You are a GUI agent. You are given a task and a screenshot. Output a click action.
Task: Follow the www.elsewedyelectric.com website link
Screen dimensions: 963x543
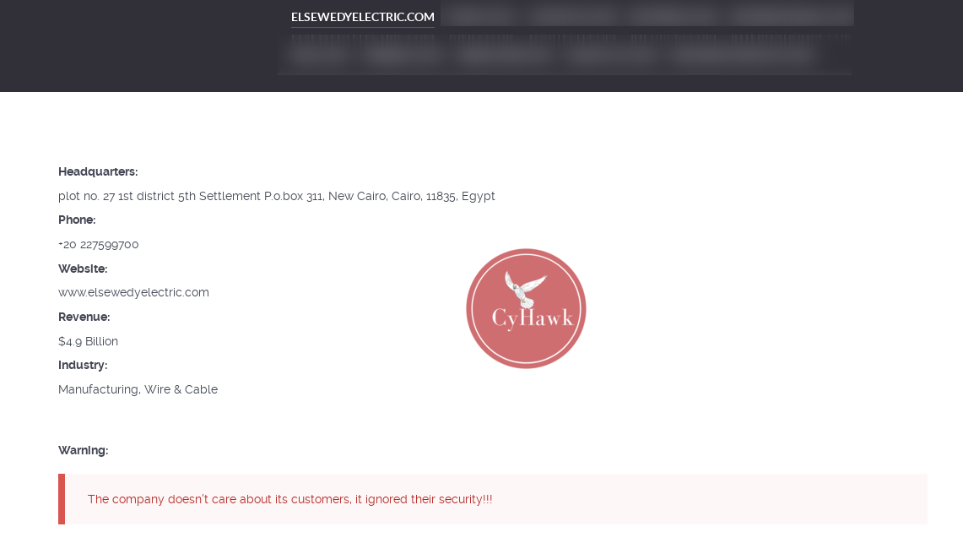[133, 292]
